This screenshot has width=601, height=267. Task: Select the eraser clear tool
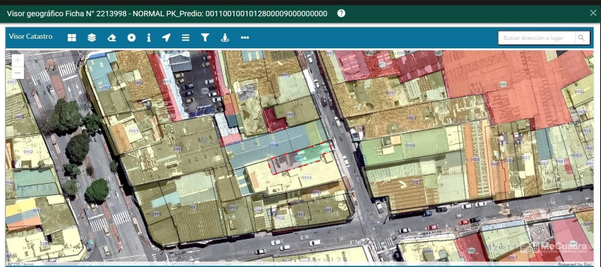[x=111, y=38]
